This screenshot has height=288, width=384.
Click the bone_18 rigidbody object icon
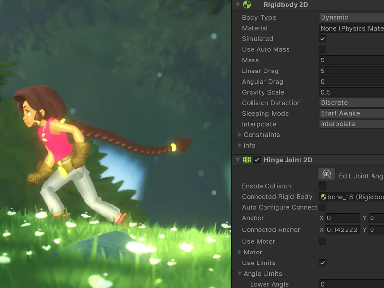(x=324, y=197)
